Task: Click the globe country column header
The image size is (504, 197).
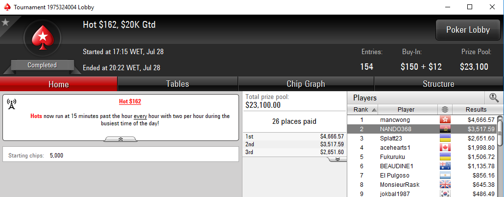Action: (445, 109)
